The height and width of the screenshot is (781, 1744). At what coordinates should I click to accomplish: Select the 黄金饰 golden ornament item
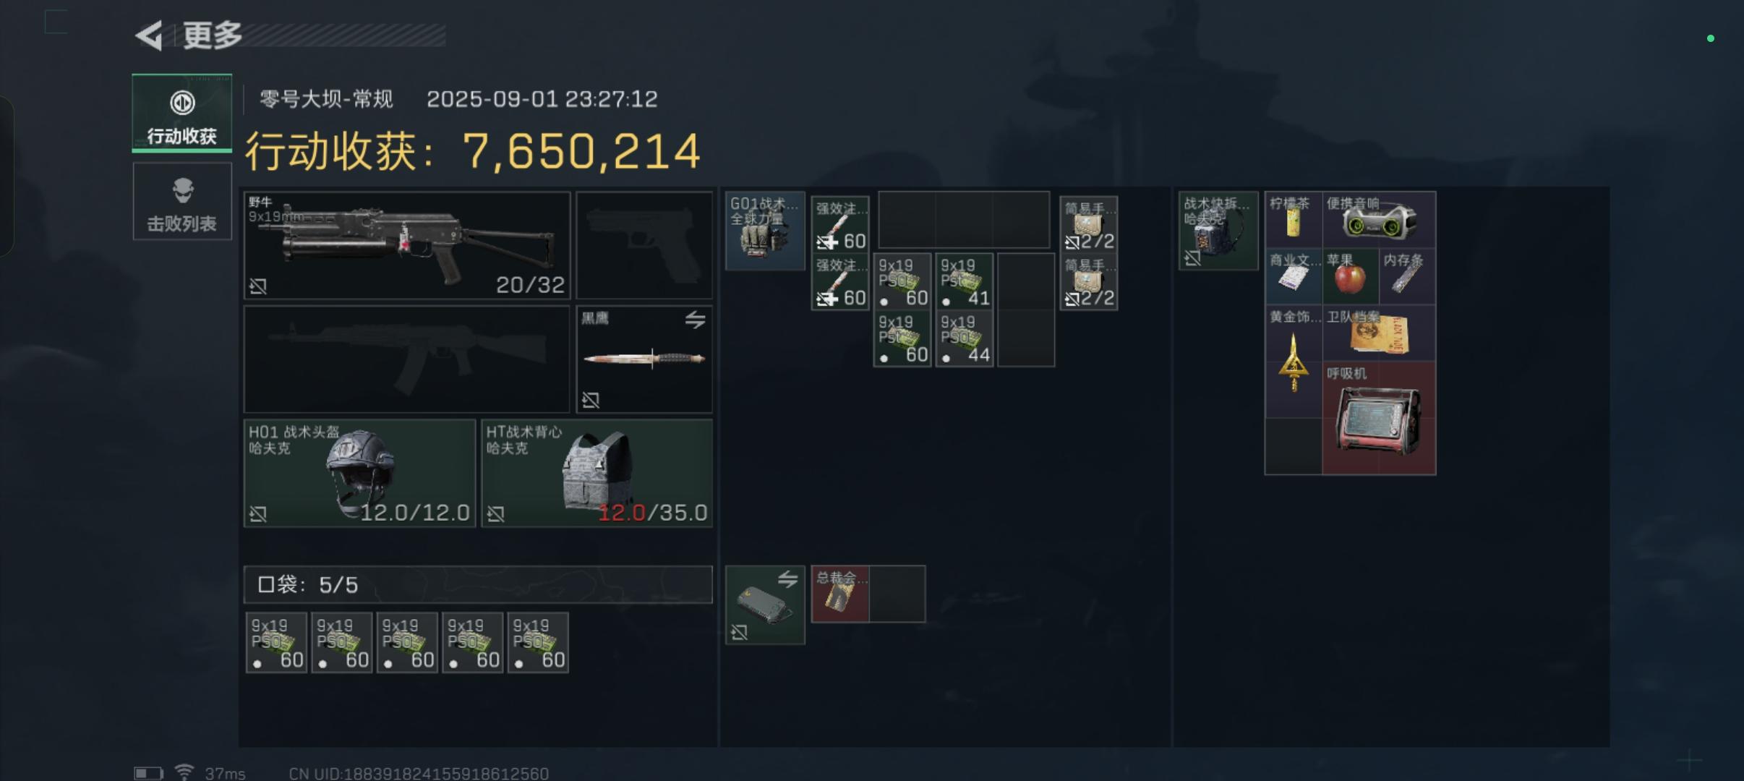click(1294, 361)
